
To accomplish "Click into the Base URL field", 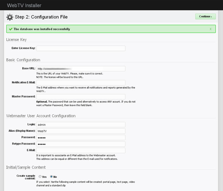I will (81, 69).
